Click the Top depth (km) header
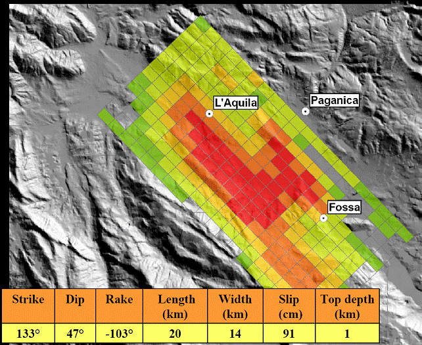Screen dimensions: 422x345 (347, 306)
